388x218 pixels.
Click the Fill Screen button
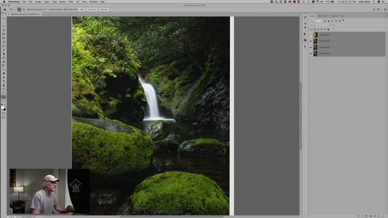pos(104,10)
